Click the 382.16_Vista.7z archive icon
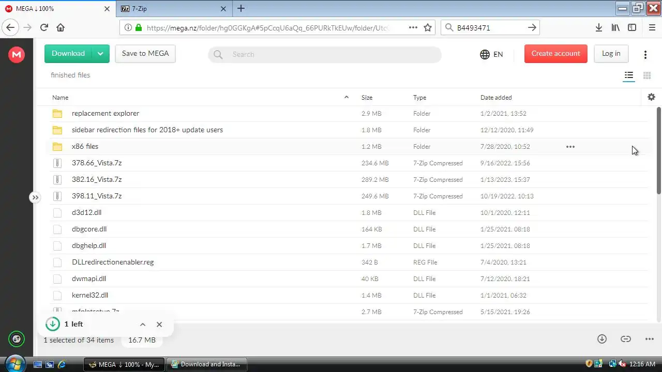662x372 pixels. click(x=57, y=180)
